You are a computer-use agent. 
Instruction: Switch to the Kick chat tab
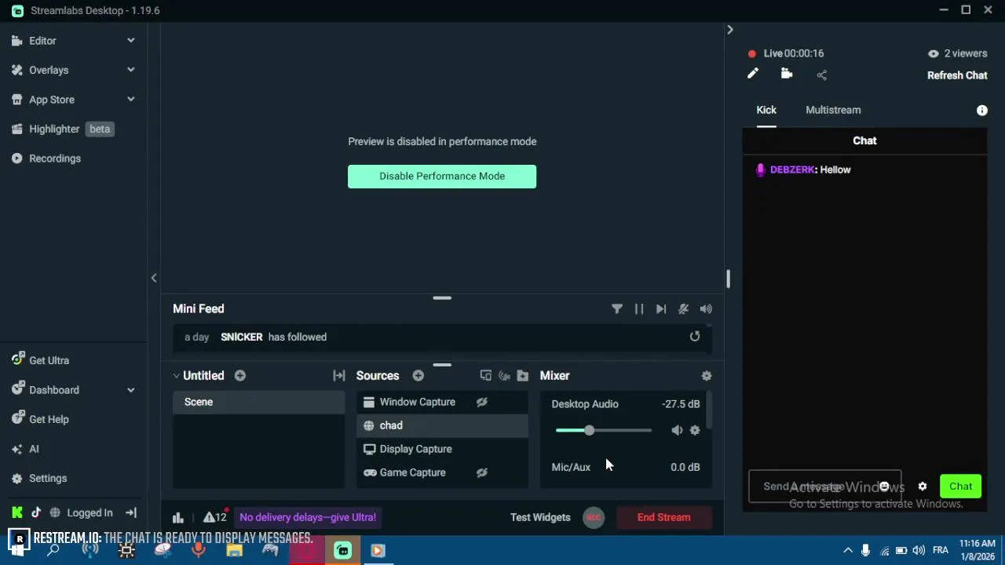[x=766, y=110]
